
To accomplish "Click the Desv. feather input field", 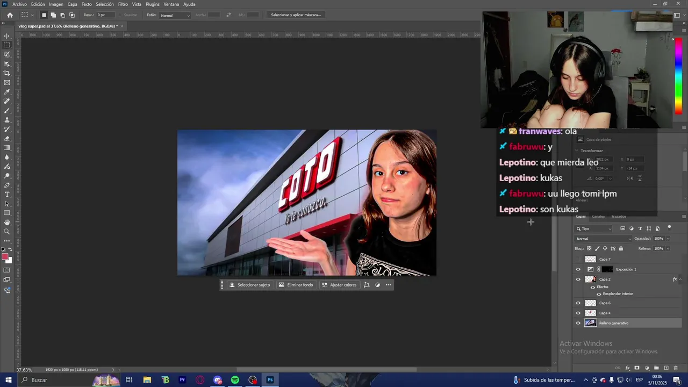I will click(x=107, y=15).
